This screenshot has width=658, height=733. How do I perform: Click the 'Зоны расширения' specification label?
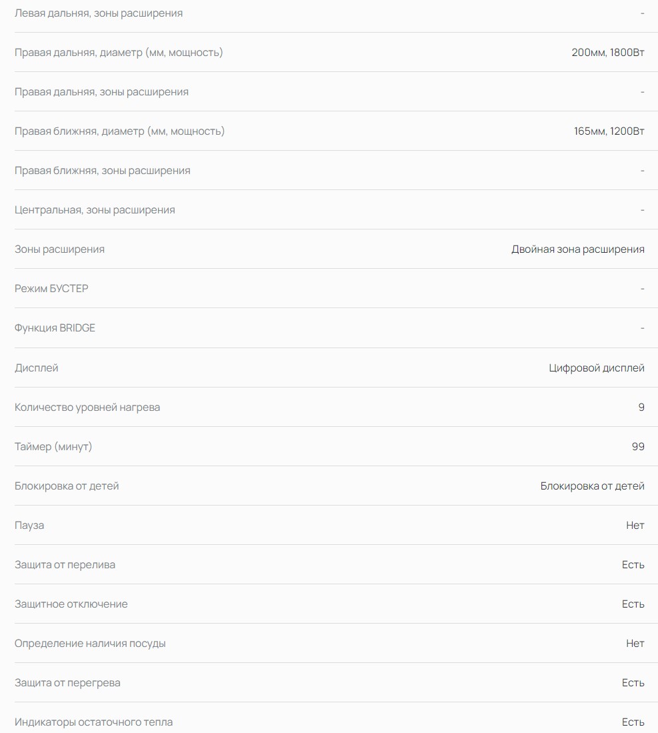(59, 249)
